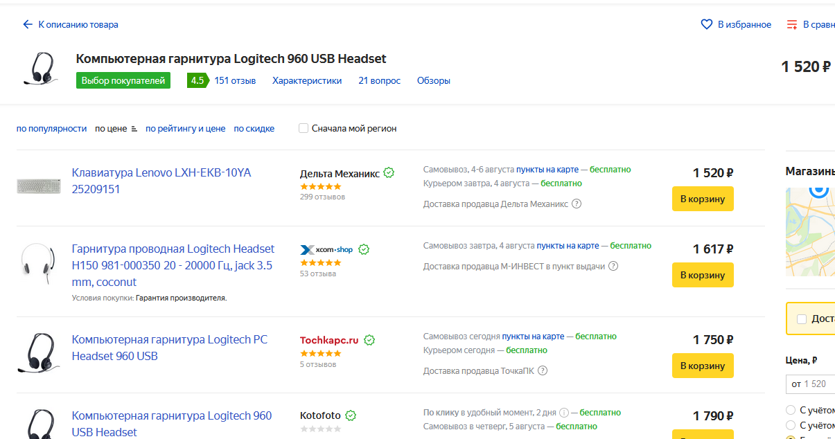Open the Lenovo keyboard product thumbnail

click(39, 186)
